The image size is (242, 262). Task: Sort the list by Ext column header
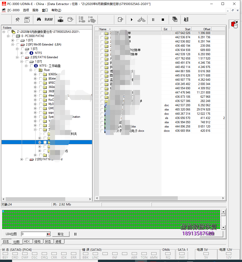(x=166, y=29)
